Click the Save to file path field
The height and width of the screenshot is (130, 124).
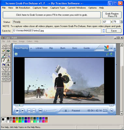tap(57, 31)
